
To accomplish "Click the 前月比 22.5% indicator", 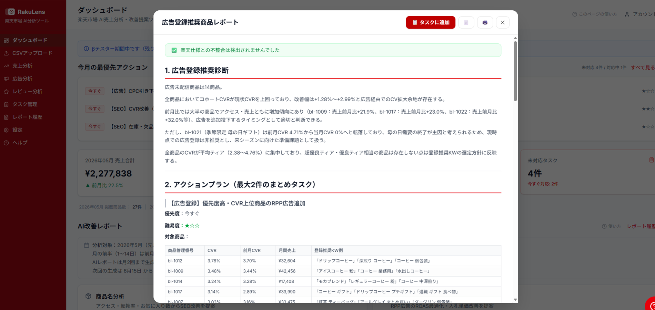I will (x=104, y=185).
